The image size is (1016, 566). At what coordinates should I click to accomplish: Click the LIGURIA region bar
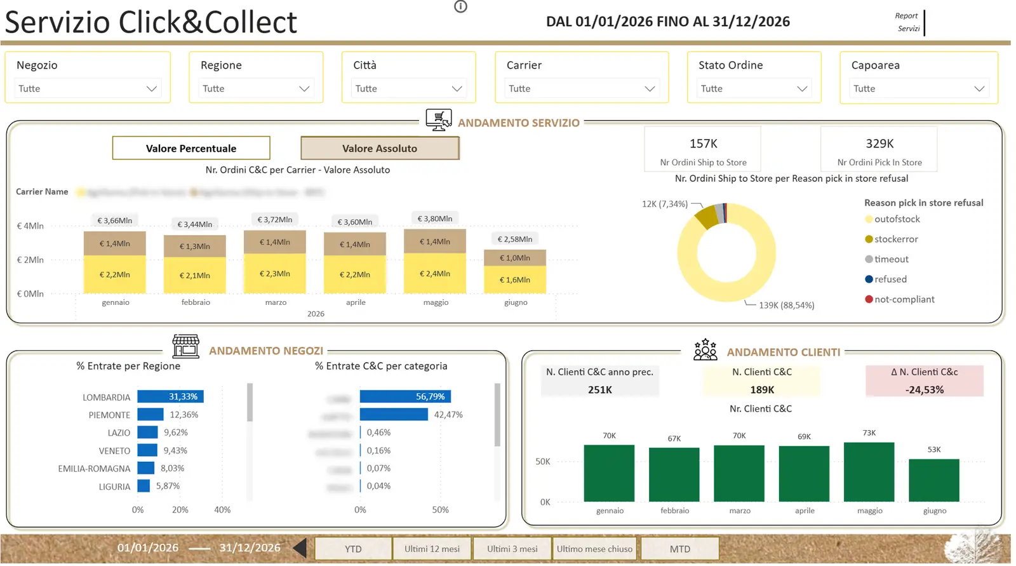tap(144, 485)
